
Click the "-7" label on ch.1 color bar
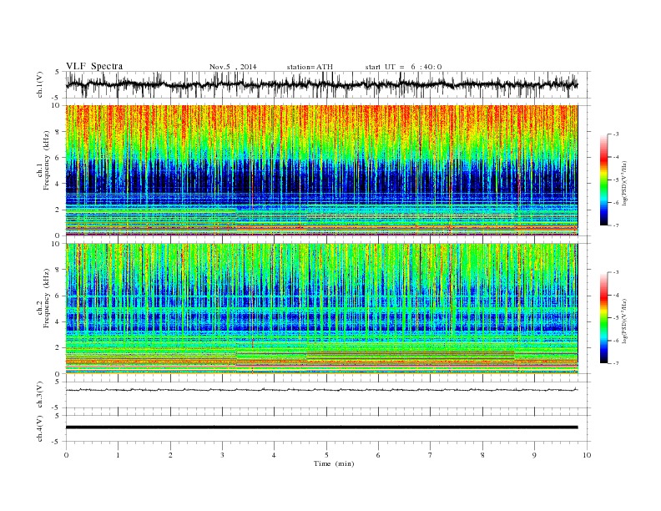pyautogui.click(x=615, y=225)
